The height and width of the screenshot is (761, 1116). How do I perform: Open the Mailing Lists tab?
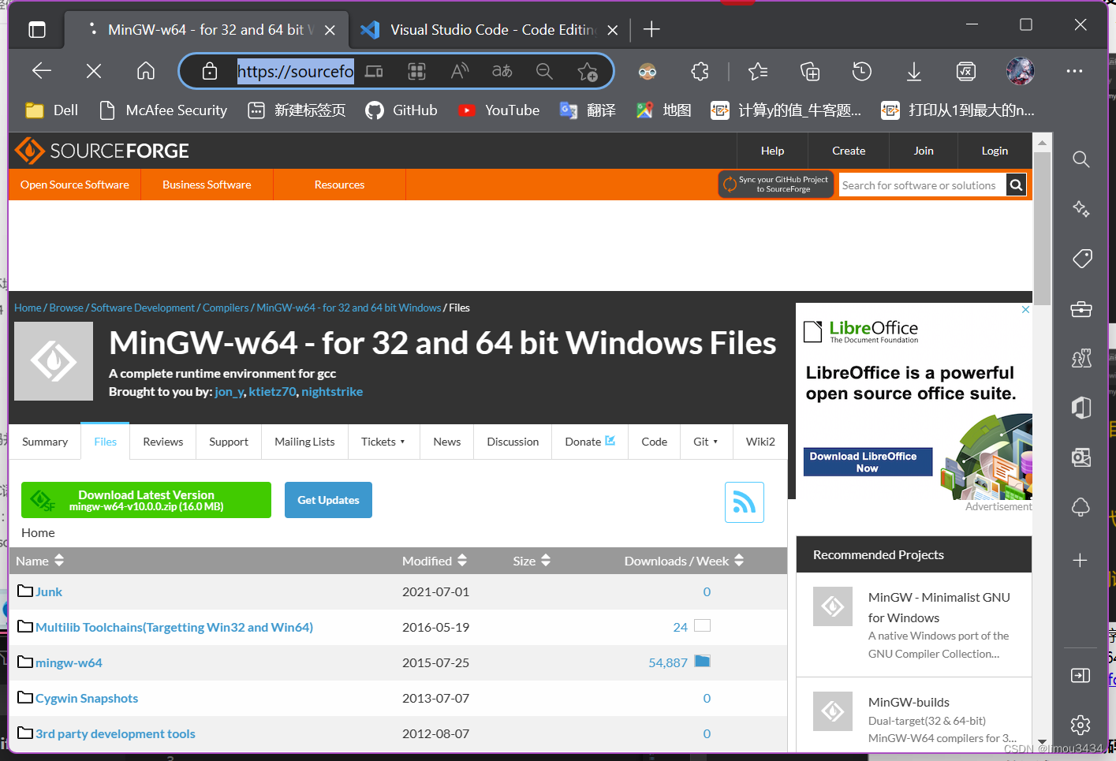click(304, 442)
